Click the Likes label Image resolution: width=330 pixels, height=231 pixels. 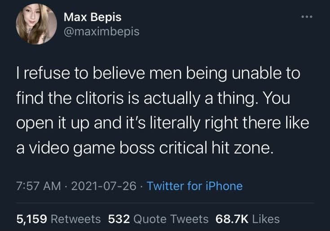pos(266,219)
